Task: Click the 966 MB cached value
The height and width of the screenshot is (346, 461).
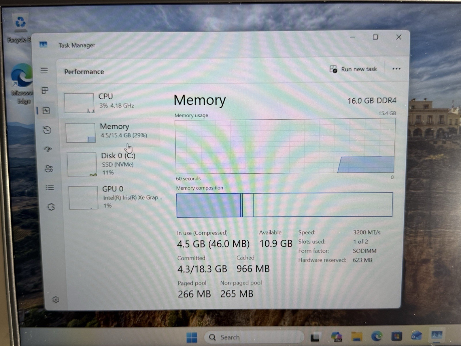Action: pyautogui.click(x=253, y=269)
